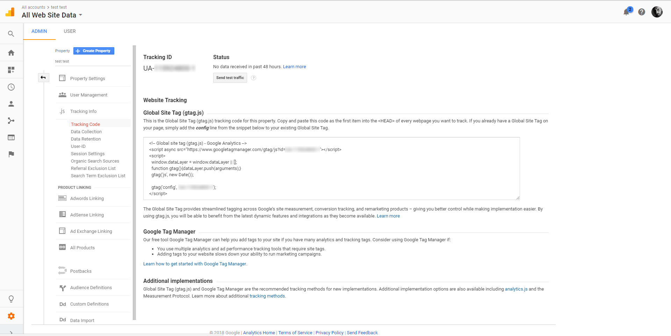Open Terms of Service in the footer

tap(295, 333)
